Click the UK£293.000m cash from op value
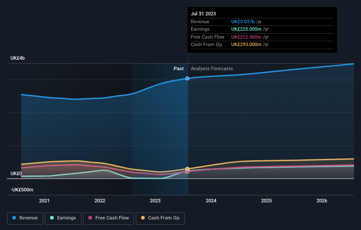361x230 pixels. [x=246, y=45]
